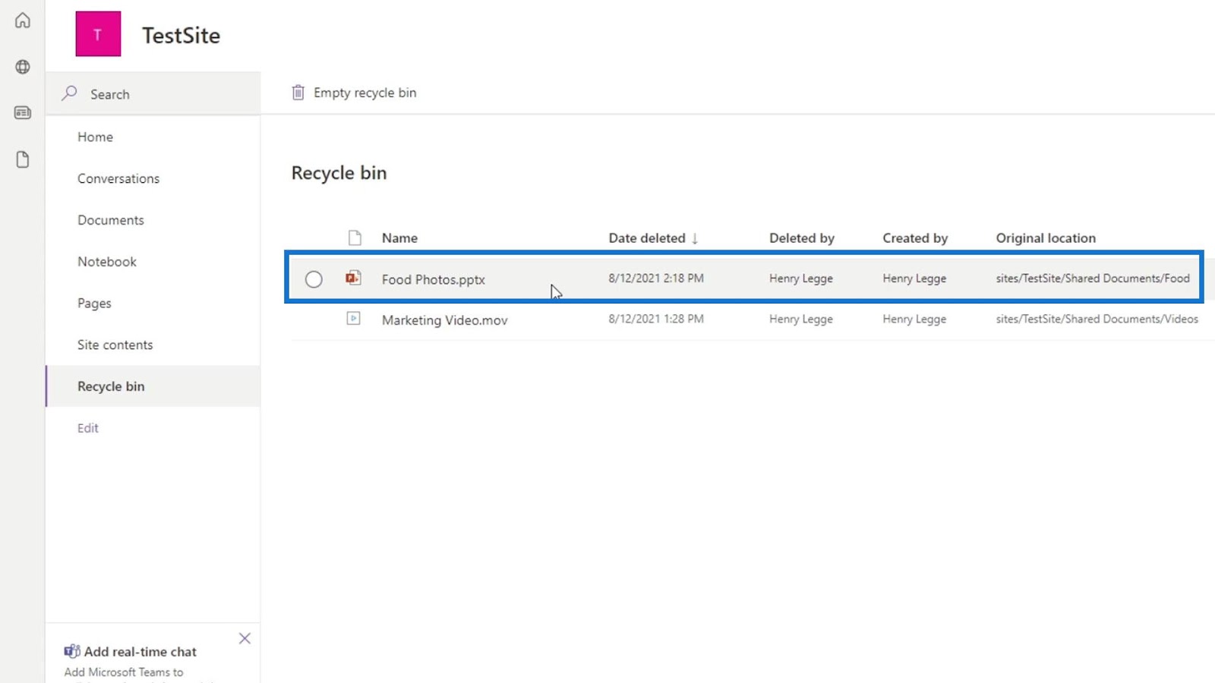
Task: Dismiss the Add real-time chat banner
Action: pyautogui.click(x=245, y=638)
